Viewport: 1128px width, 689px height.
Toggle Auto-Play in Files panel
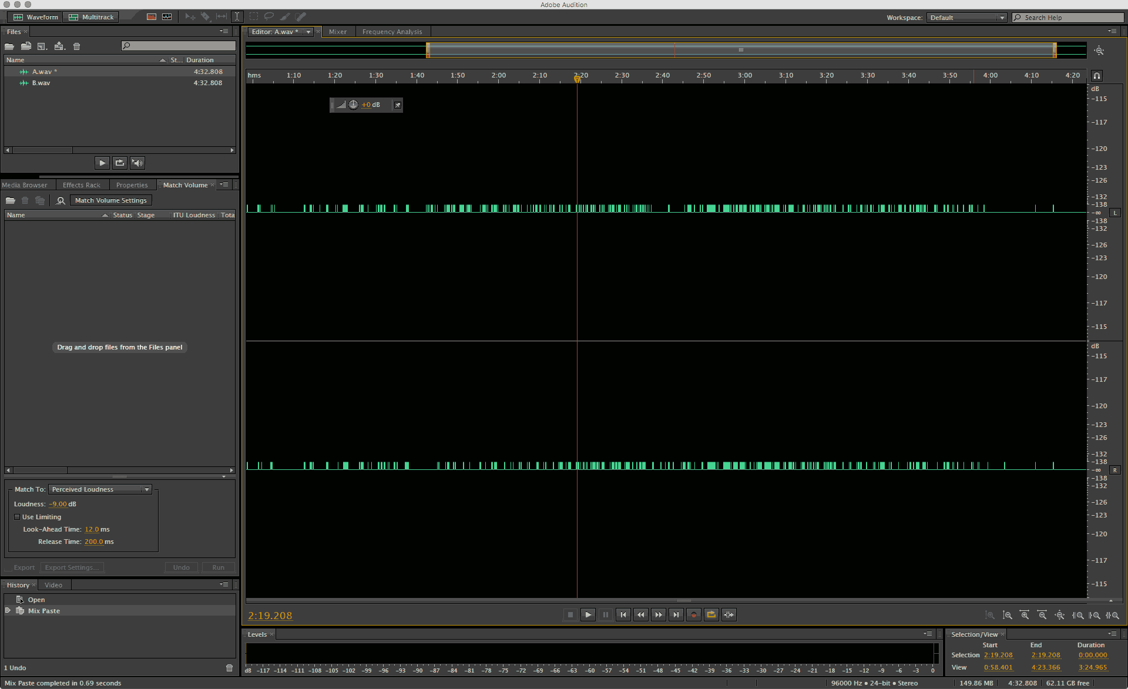137,163
